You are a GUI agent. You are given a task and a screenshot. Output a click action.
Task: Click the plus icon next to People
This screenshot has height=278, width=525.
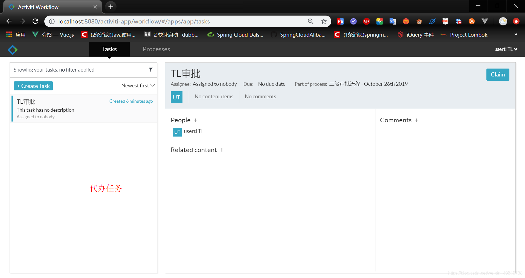(x=195, y=120)
